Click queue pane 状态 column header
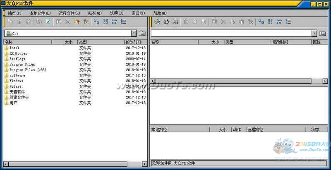This screenshot has width=331, height=170. point(317,129)
